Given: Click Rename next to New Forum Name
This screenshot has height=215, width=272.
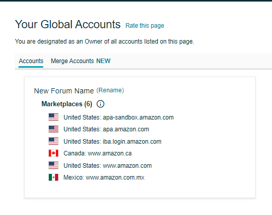Looking at the screenshot, I should click(x=110, y=90).
